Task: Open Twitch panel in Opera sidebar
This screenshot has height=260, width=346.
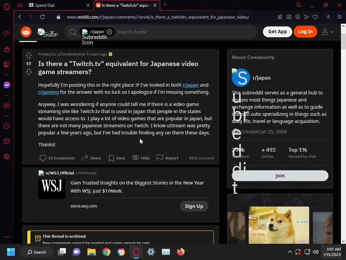Action: pyautogui.click(x=7, y=64)
